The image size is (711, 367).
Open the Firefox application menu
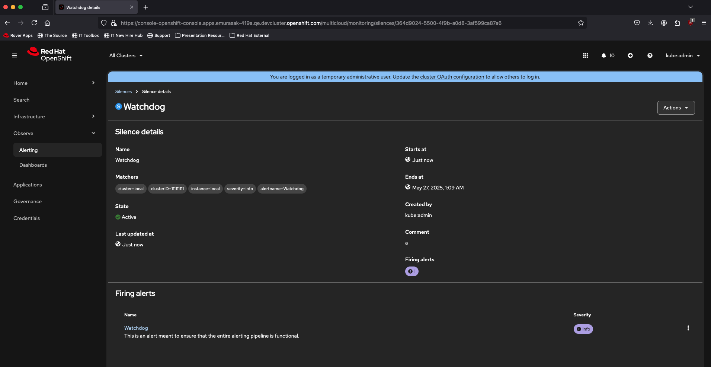coord(704,23)
